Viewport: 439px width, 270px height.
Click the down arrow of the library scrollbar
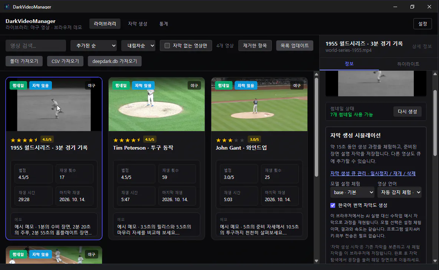316,261
